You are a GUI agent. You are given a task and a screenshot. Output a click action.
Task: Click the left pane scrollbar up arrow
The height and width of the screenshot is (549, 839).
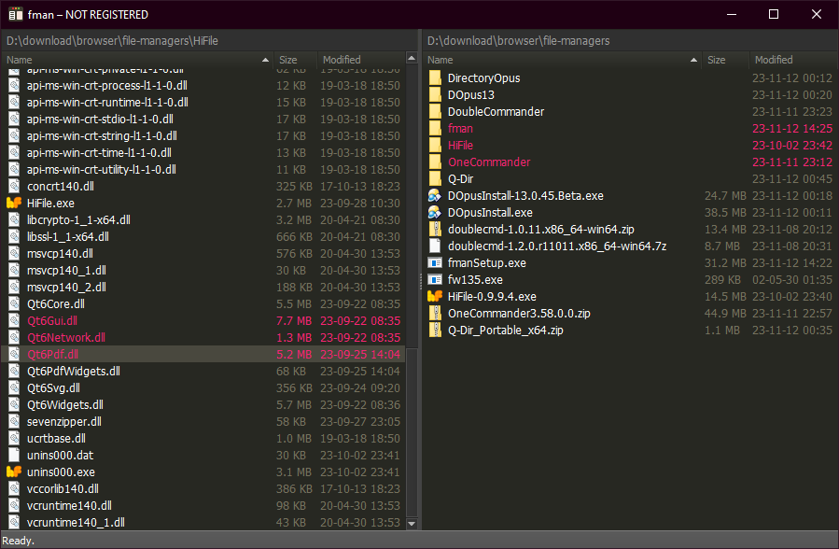coord(412,60)
